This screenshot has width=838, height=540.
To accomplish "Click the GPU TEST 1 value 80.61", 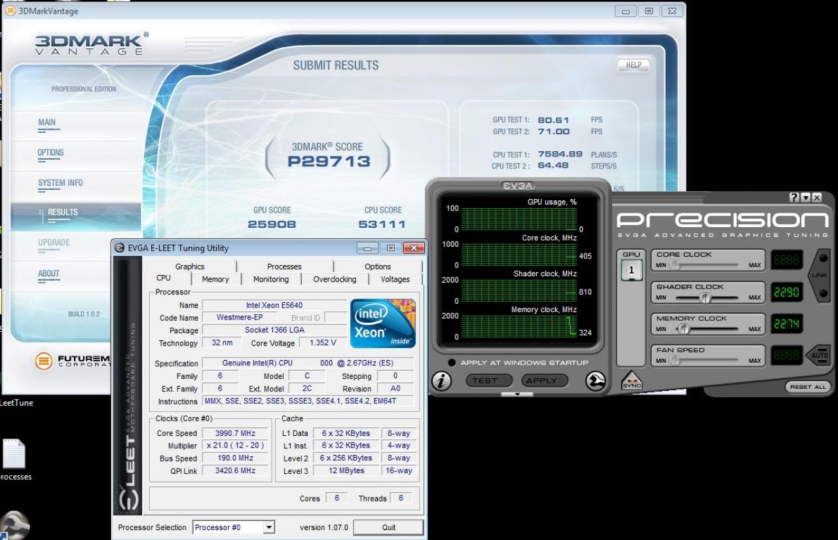I will pos(554,120).
